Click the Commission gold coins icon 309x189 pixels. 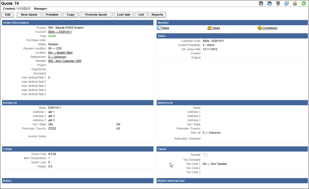pyautogui.click(x=260, y=28)
